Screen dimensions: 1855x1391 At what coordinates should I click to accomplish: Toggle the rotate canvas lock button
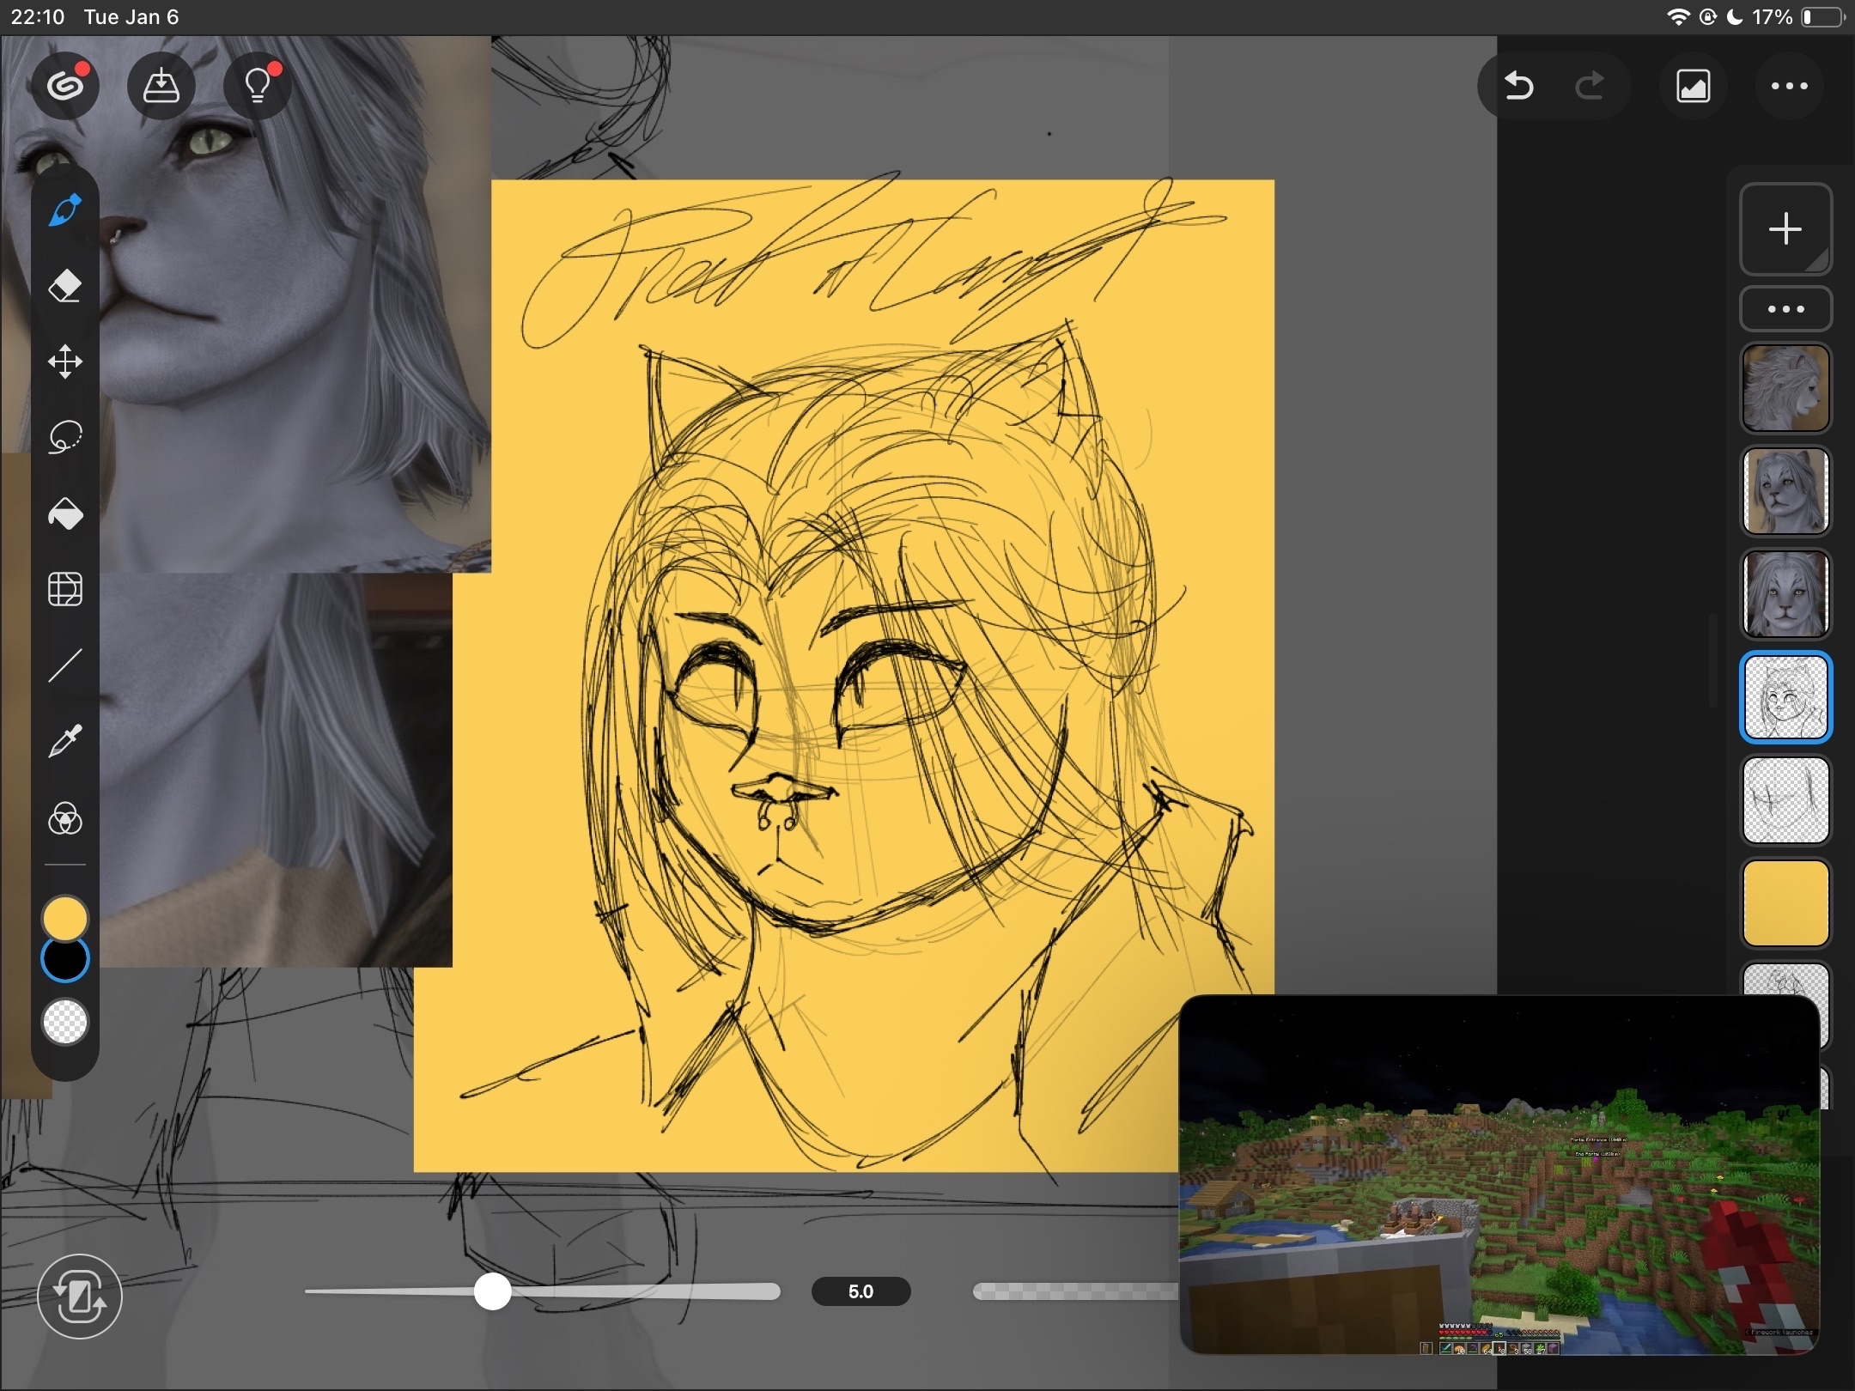click(x=80, y=1296)
